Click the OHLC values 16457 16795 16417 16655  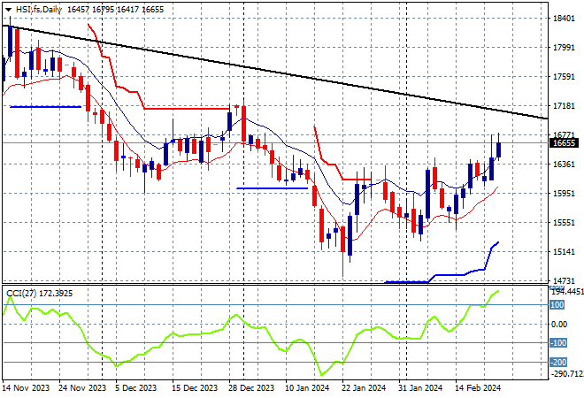coord(115,10)
